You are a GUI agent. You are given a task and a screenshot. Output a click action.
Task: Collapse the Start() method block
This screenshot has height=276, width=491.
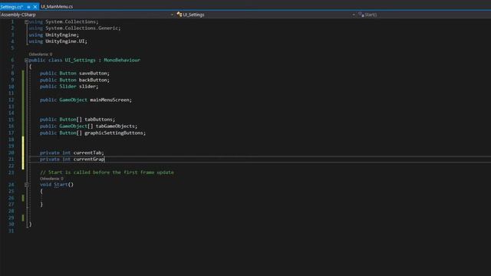[26, 185]
